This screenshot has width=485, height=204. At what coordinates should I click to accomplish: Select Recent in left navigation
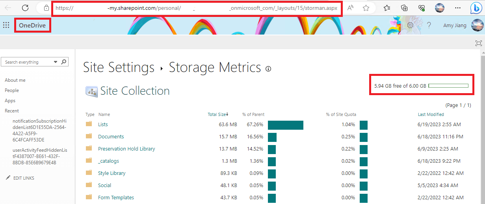(x=12, y=111)
